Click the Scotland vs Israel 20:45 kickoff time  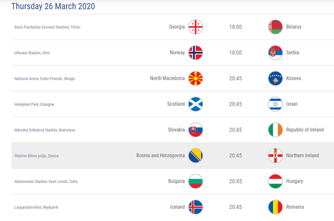point(235,104)
